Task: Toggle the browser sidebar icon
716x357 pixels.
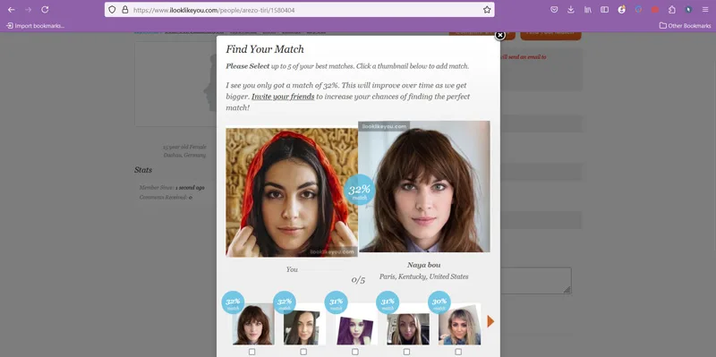Action: [605, 10]
